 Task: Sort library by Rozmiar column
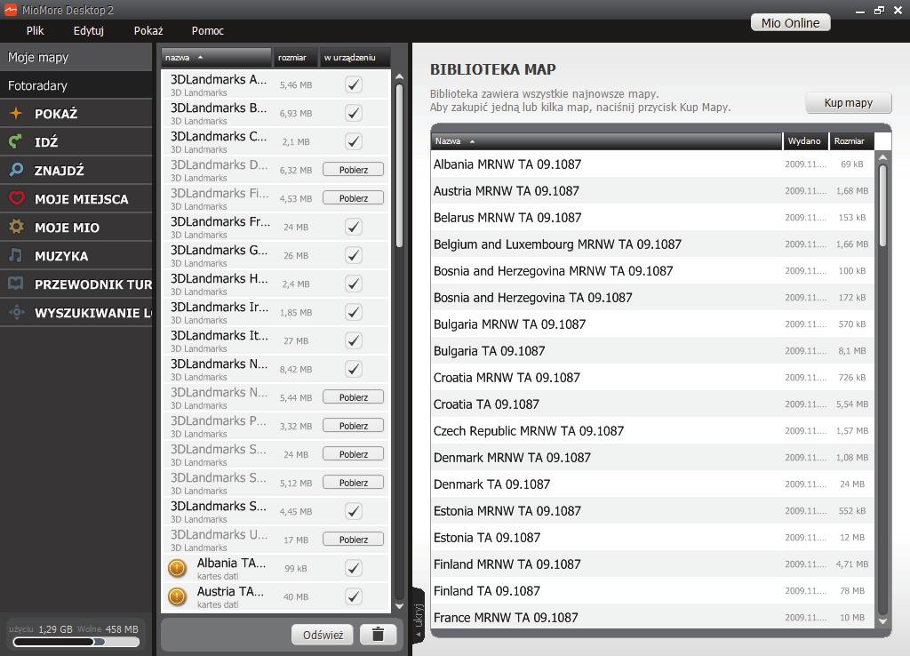850,141
